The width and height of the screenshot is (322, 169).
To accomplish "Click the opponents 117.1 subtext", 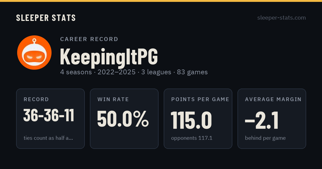I will click(192, 138).
